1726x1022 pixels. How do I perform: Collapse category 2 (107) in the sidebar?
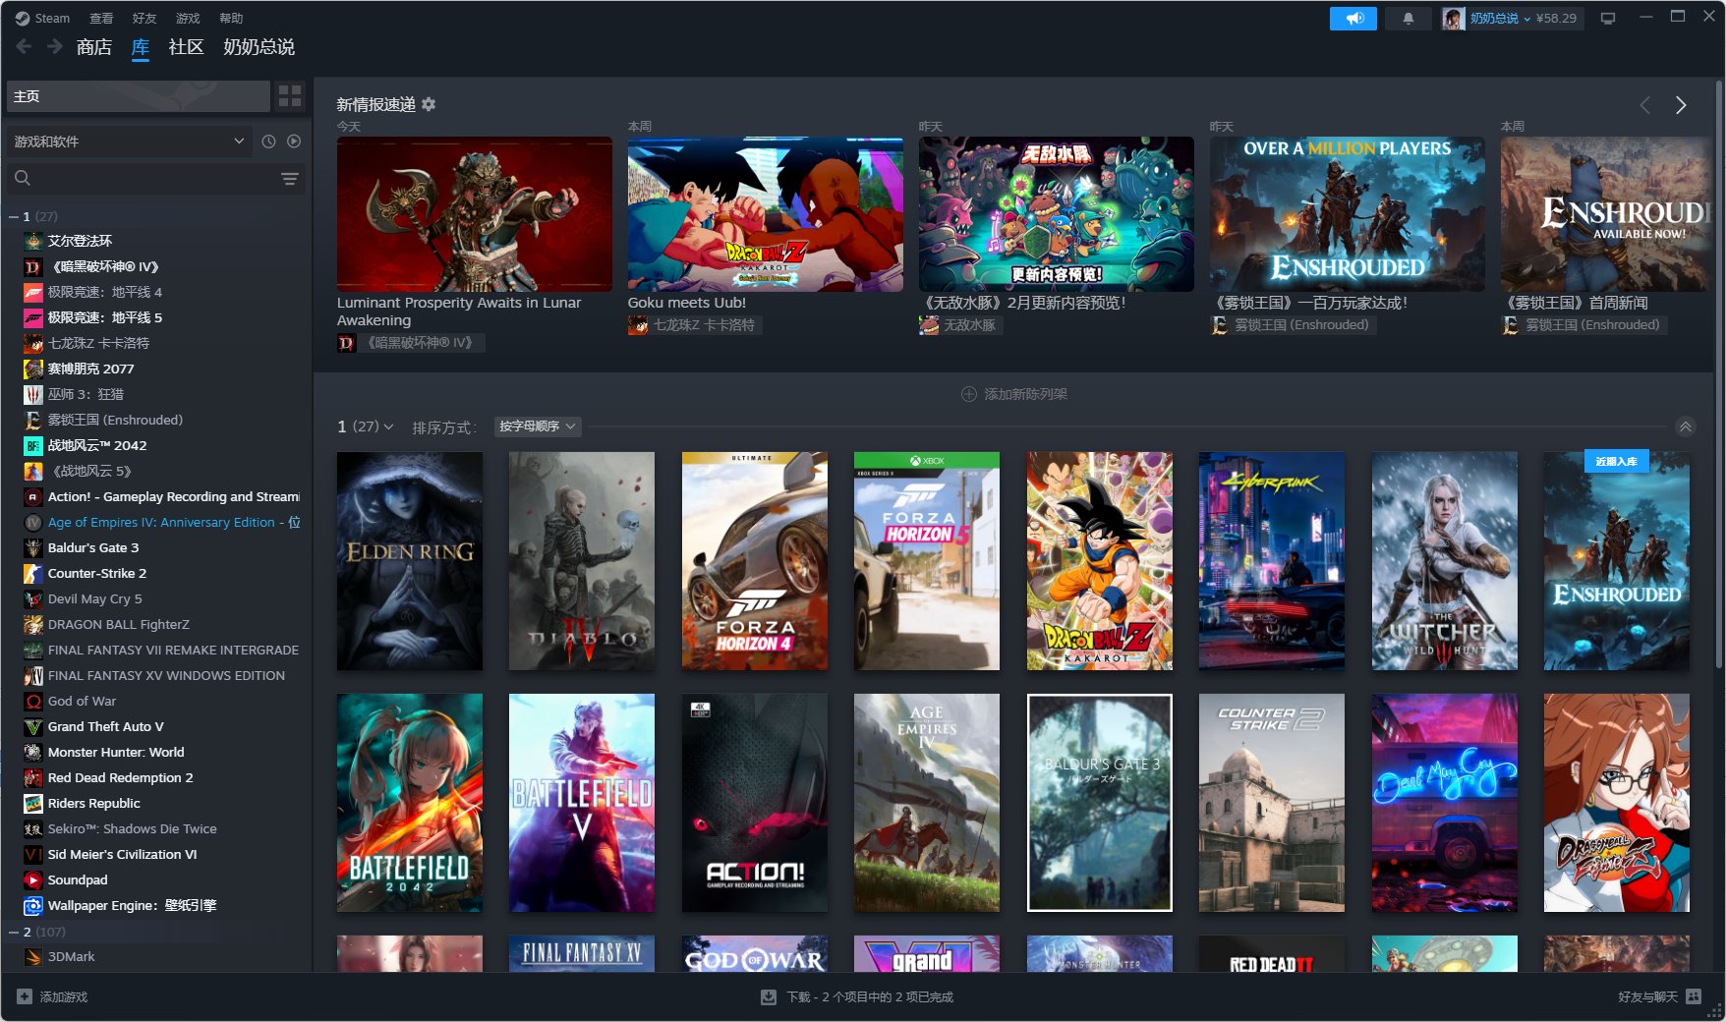point(14,932)
